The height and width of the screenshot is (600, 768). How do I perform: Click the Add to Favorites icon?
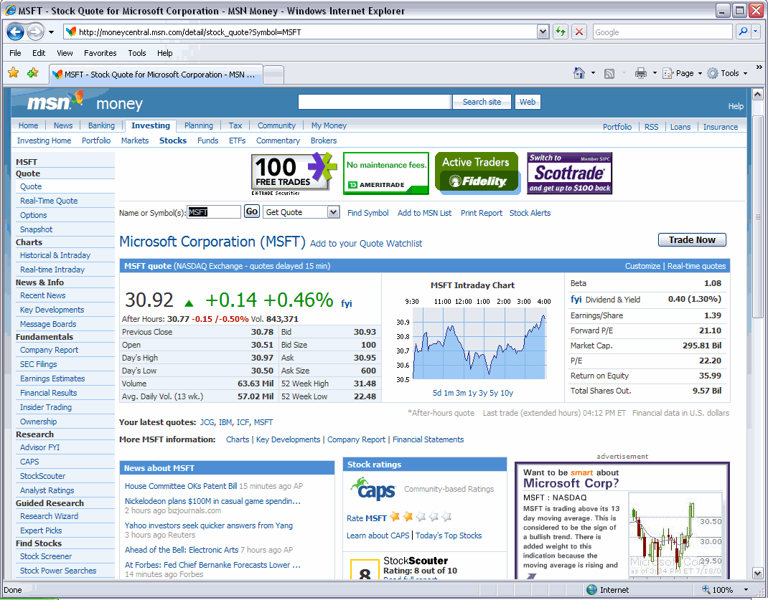tap(32, 73)
